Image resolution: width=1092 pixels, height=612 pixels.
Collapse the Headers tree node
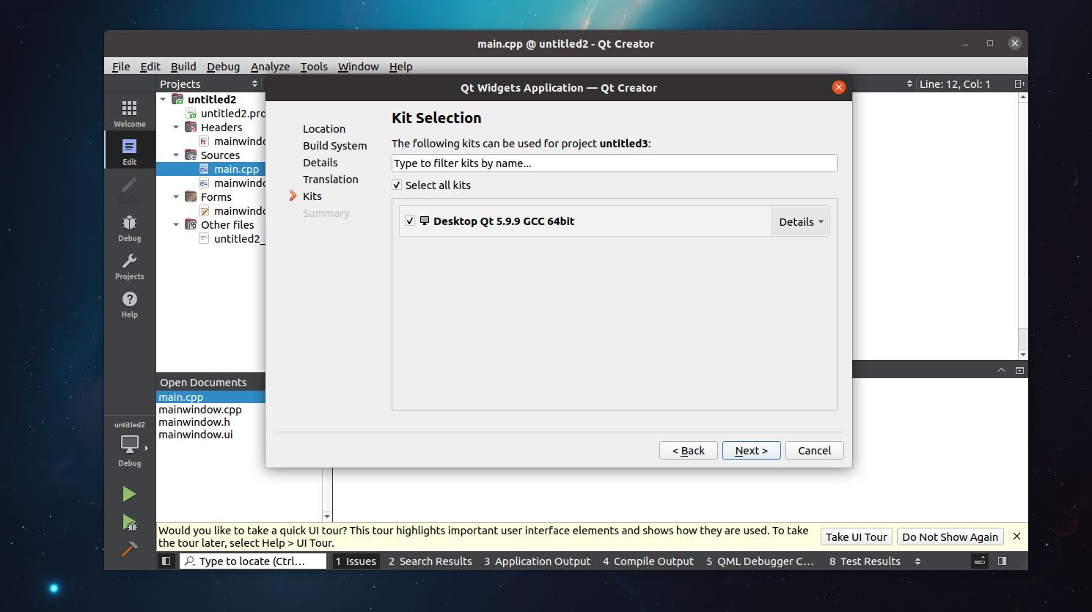(x=176, y=127)
